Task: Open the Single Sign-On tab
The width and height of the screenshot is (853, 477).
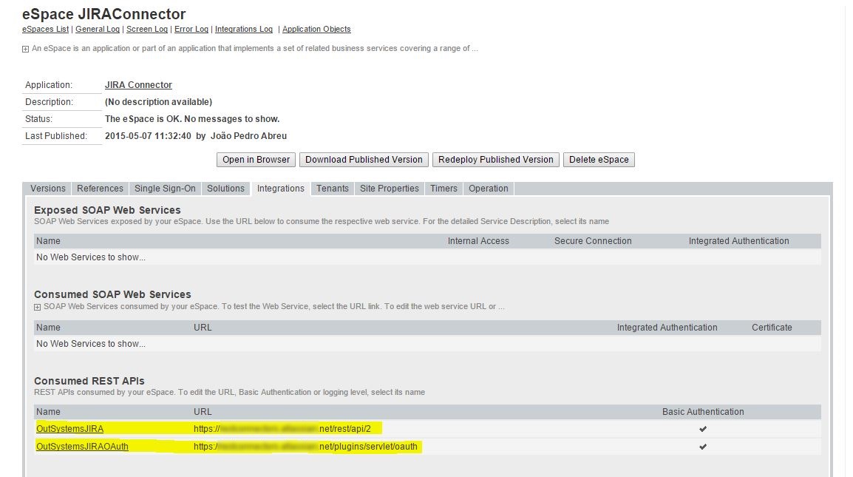Action: (x=165, y=189)
